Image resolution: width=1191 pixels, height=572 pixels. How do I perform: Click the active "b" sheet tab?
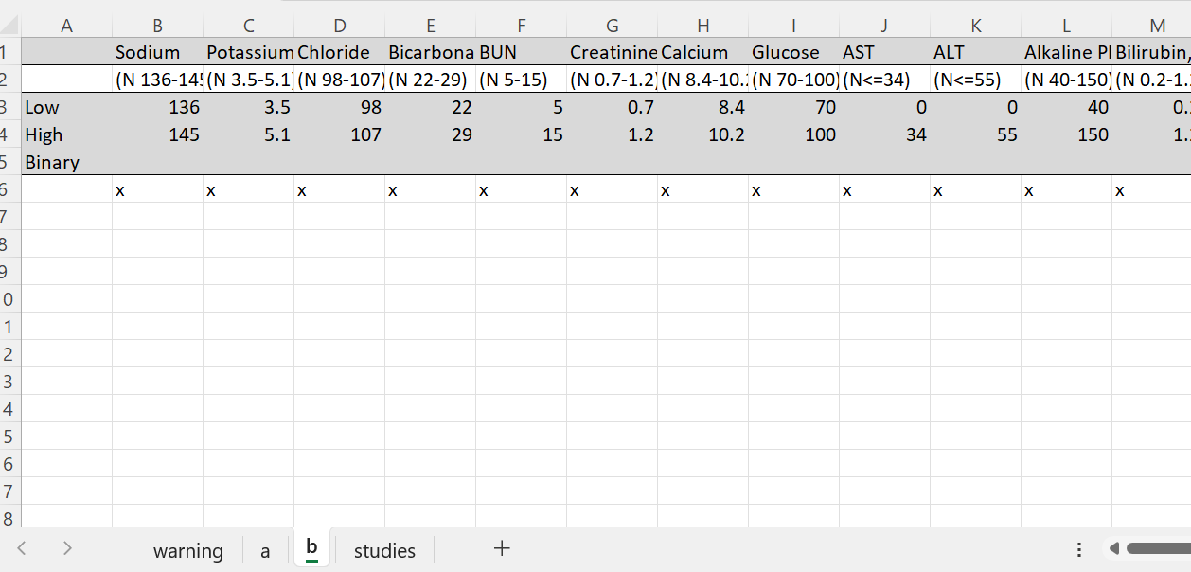click(311, 548)
